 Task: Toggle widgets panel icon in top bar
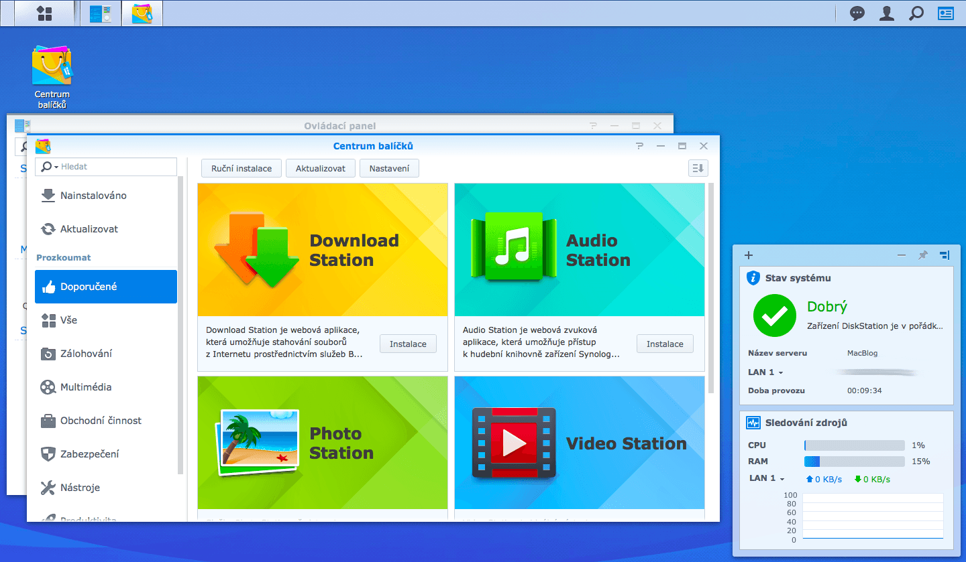click(946, 13)
